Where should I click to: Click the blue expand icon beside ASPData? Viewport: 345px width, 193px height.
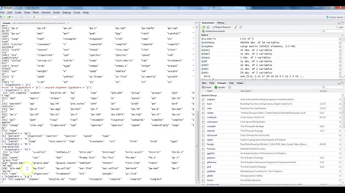tap(202, 43)
